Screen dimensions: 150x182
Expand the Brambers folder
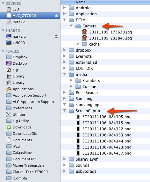pos(71,80)
